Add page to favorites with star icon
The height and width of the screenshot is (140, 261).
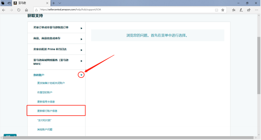coord(223,10)
